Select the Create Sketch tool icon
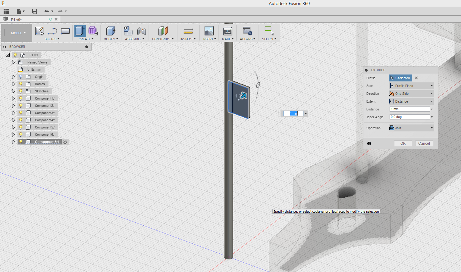461x272 pixels. point(39,31)
